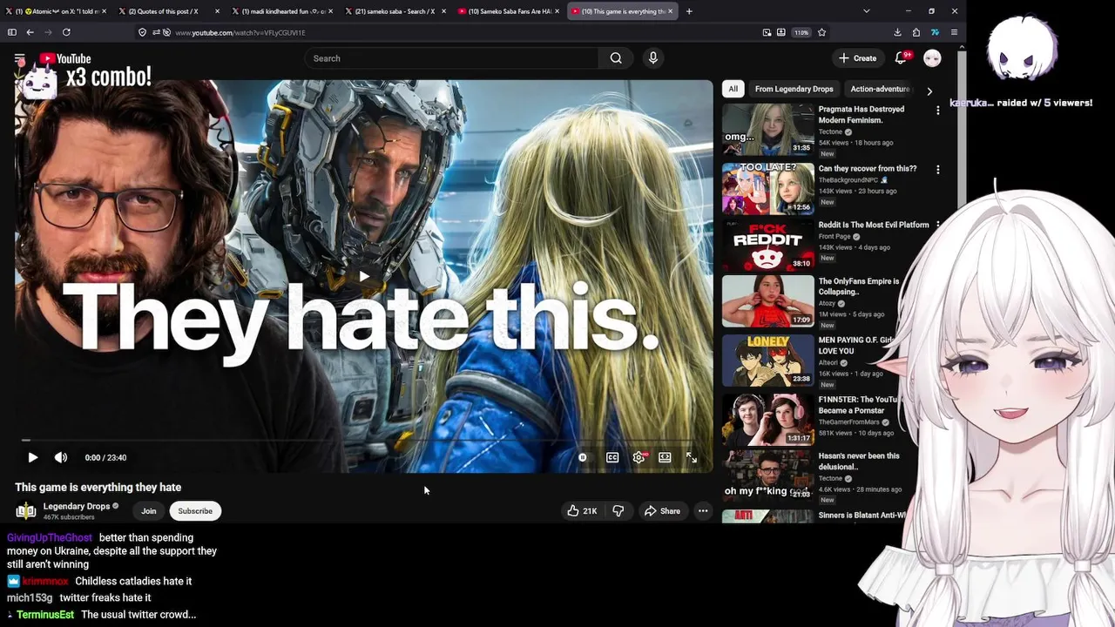
Task: Open options for the Reddit video
Action: pyautogui.click(x=937, y=226)
